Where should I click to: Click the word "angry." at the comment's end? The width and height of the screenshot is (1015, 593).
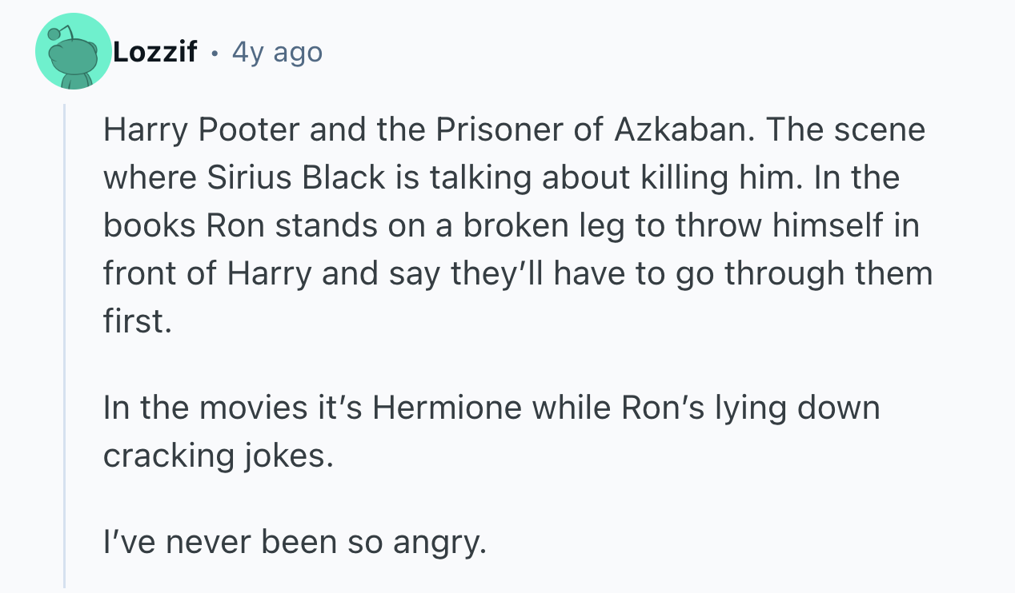coord(439,542)
